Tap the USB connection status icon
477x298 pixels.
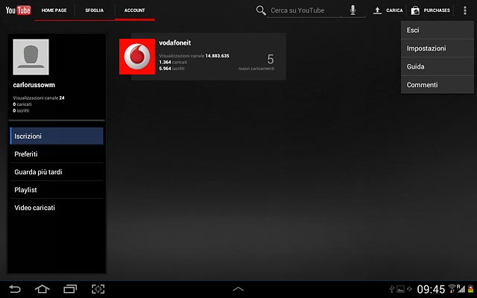point(392,289)
